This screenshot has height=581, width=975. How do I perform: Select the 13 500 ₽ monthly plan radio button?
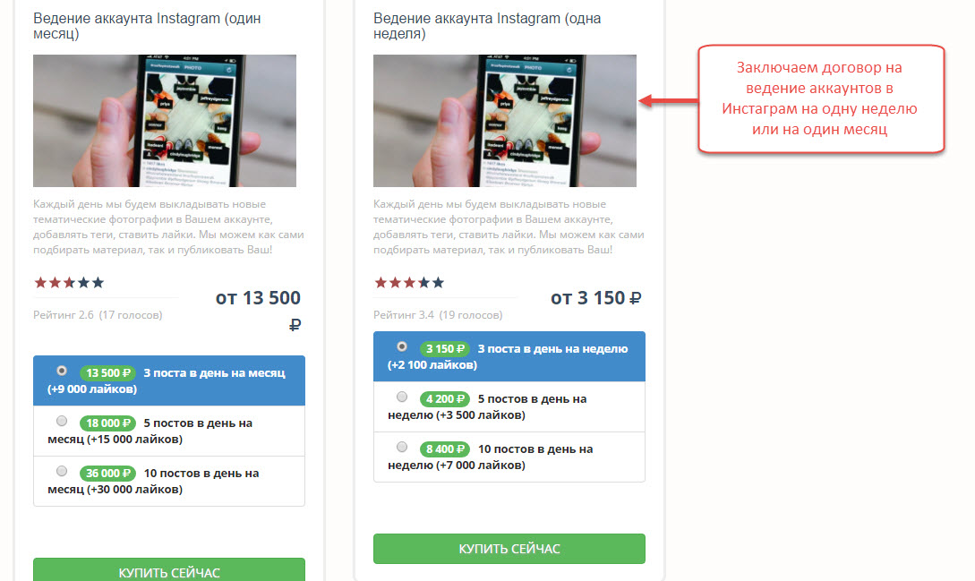pos(62,371)
